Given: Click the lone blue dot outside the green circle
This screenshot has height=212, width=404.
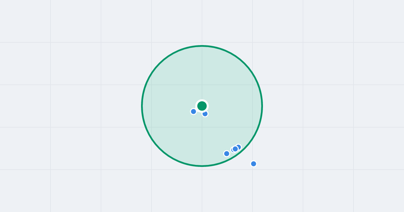Looking at the screenshot, I should pyautogui.click(x=254, y=164).
